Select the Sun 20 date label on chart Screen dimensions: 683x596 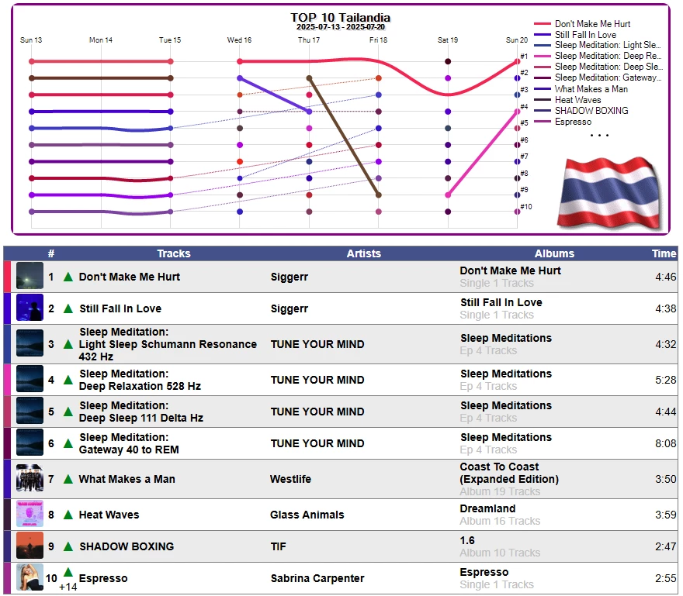[517, 40]
